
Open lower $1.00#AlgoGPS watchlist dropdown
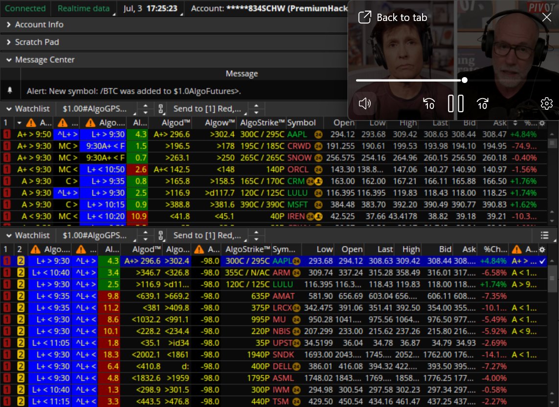click(x=99, y=236)
